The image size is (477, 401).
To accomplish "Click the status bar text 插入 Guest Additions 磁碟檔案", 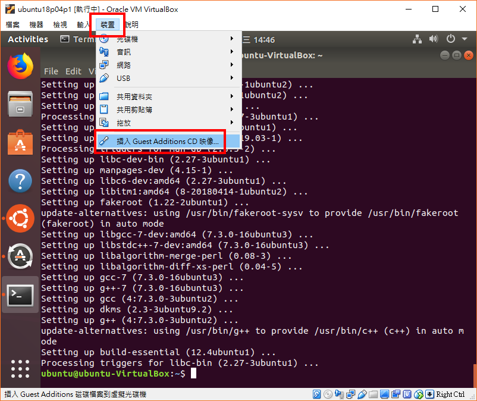I will click(75, 394).
